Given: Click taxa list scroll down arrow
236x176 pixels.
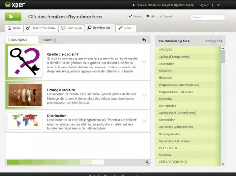Looking at the screenshot, I should [x=223, y=164].
